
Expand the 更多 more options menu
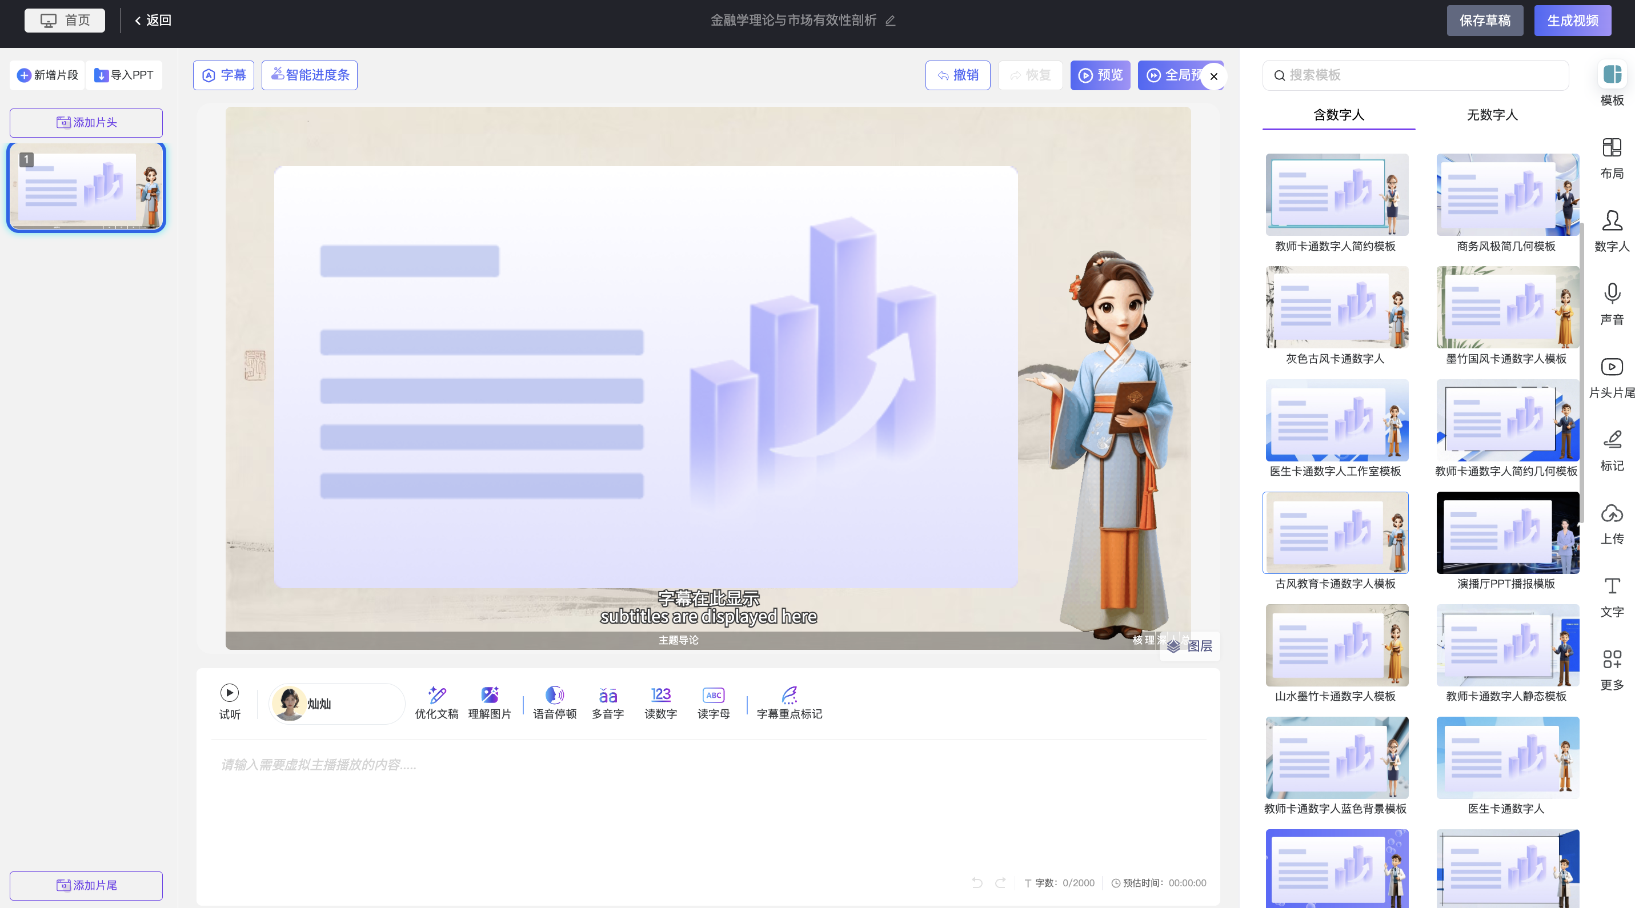click(1611, 660)
